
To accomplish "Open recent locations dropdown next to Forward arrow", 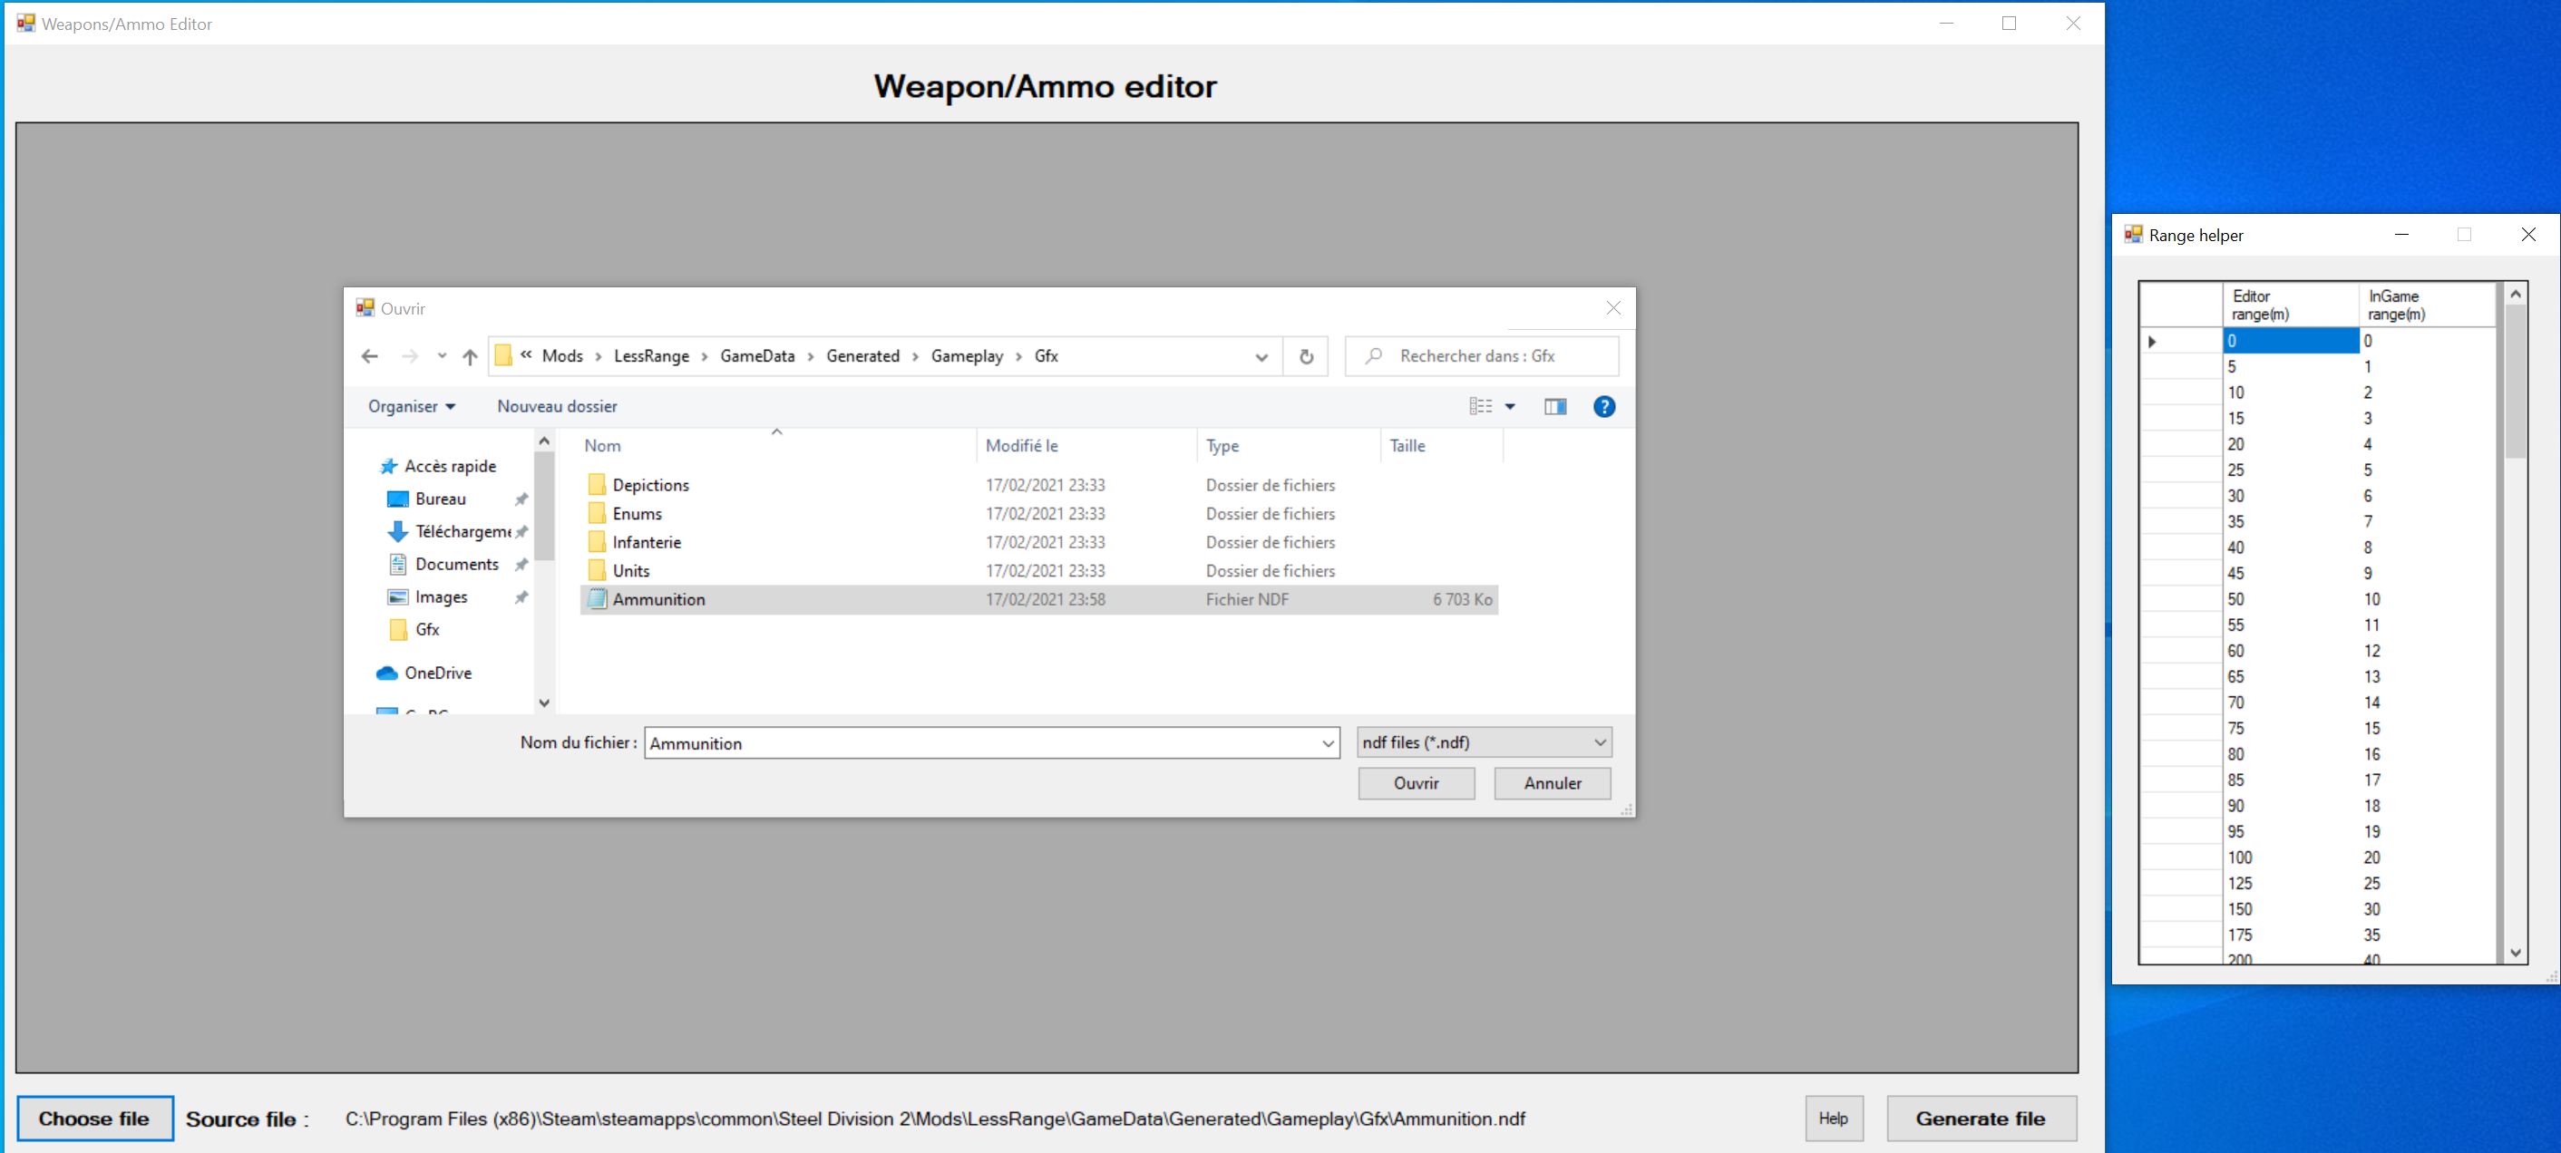I will [x=442, y=356].
